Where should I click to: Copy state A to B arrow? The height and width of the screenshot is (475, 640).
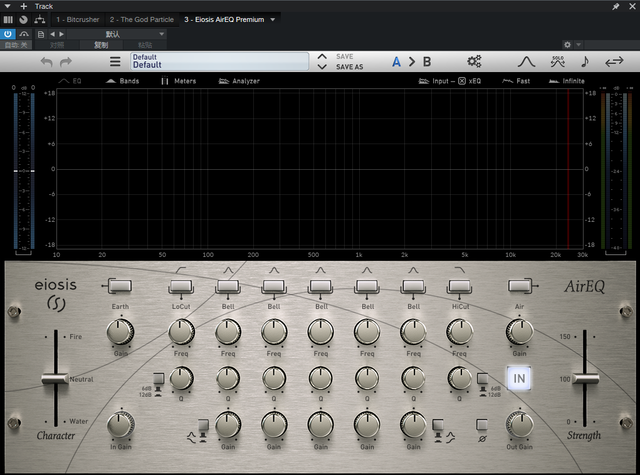tap(412, 62)
